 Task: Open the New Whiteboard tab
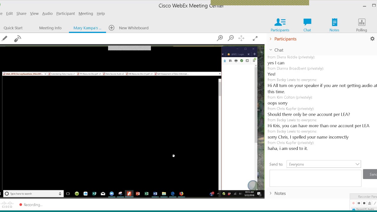134,28
